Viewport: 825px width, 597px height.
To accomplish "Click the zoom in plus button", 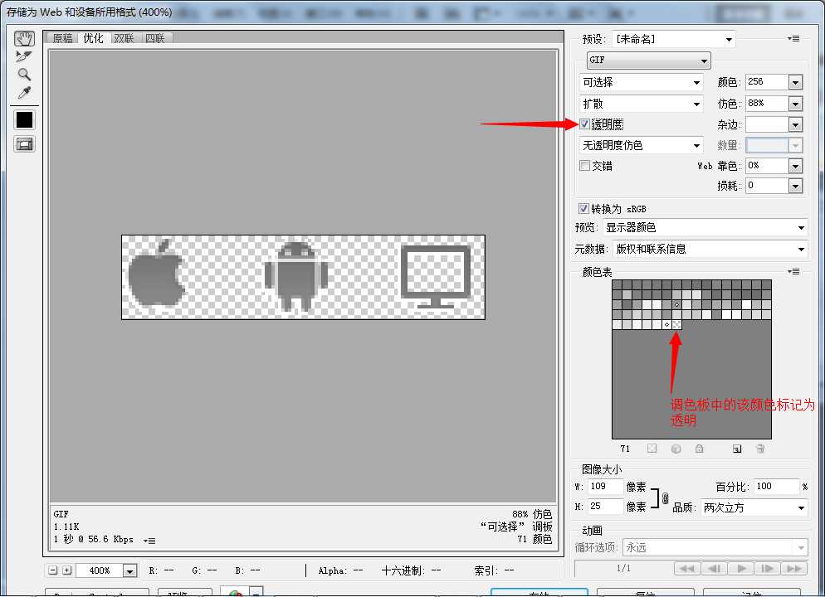I will [67, 570].
